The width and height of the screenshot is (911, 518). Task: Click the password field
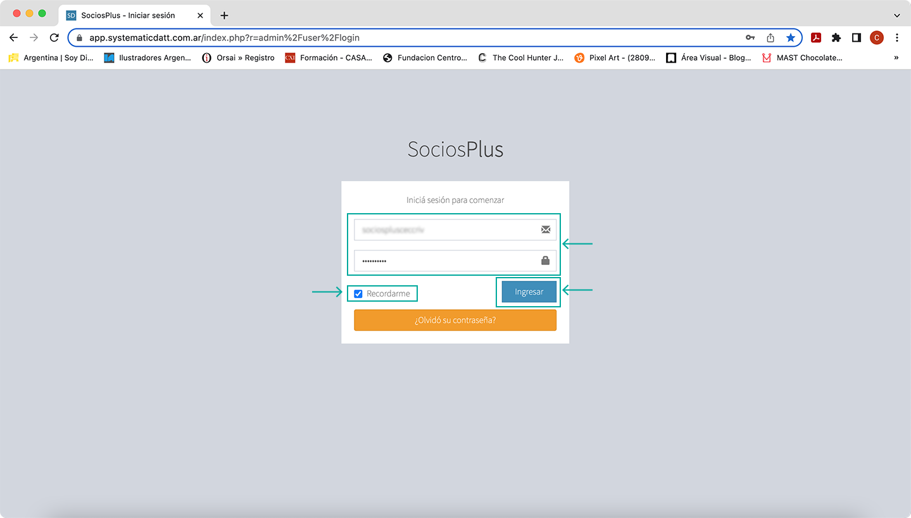[x=455, y=261]
